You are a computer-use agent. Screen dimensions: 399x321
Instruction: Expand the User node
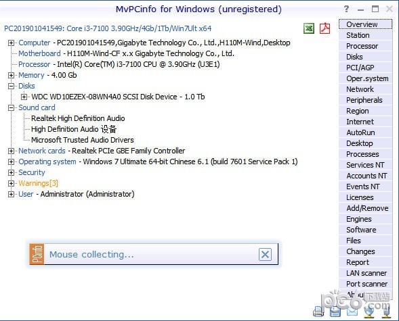[x=11, y=194]
